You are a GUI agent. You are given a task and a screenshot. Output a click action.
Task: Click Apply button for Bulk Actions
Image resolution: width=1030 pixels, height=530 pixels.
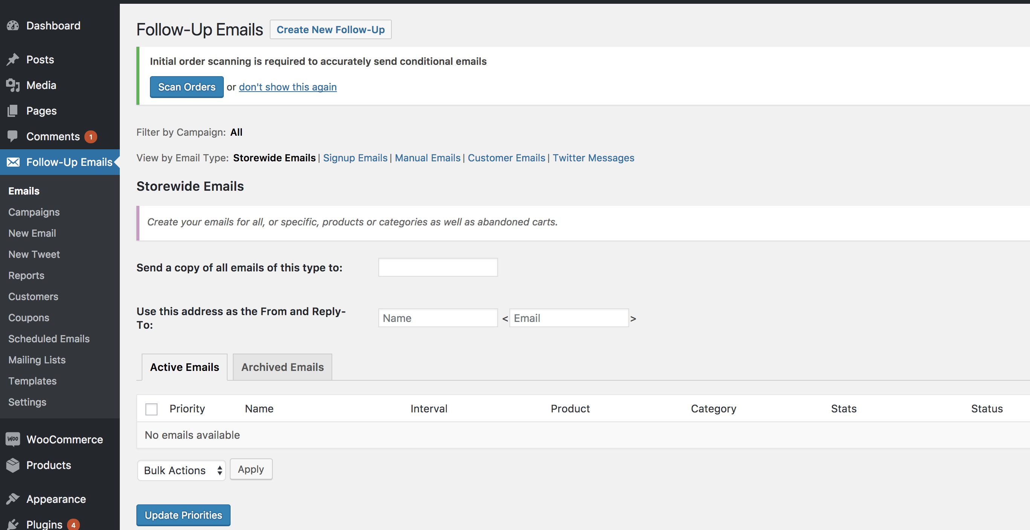pos(251,469)
